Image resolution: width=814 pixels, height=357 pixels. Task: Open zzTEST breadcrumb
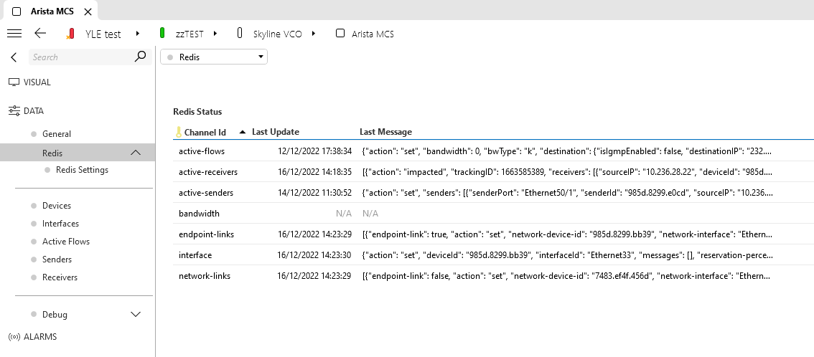tap(190, 34)
